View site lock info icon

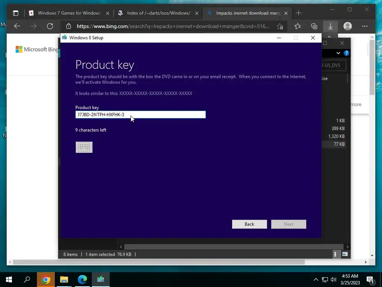click(x=69, y=26)
